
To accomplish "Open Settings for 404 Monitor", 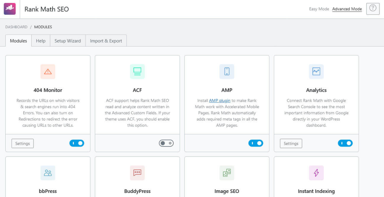I will (22, 144).
